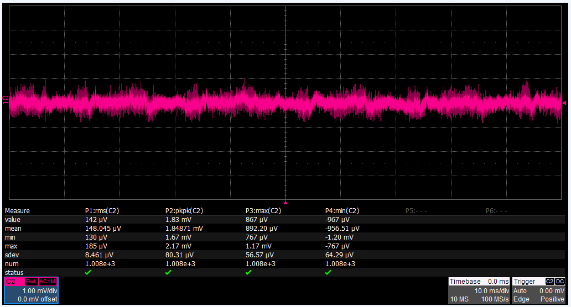Select the pink trigger delay marker below grid
Image resolution: width=571 pixels, height=307 pixels.
click(x=285, y=202)
